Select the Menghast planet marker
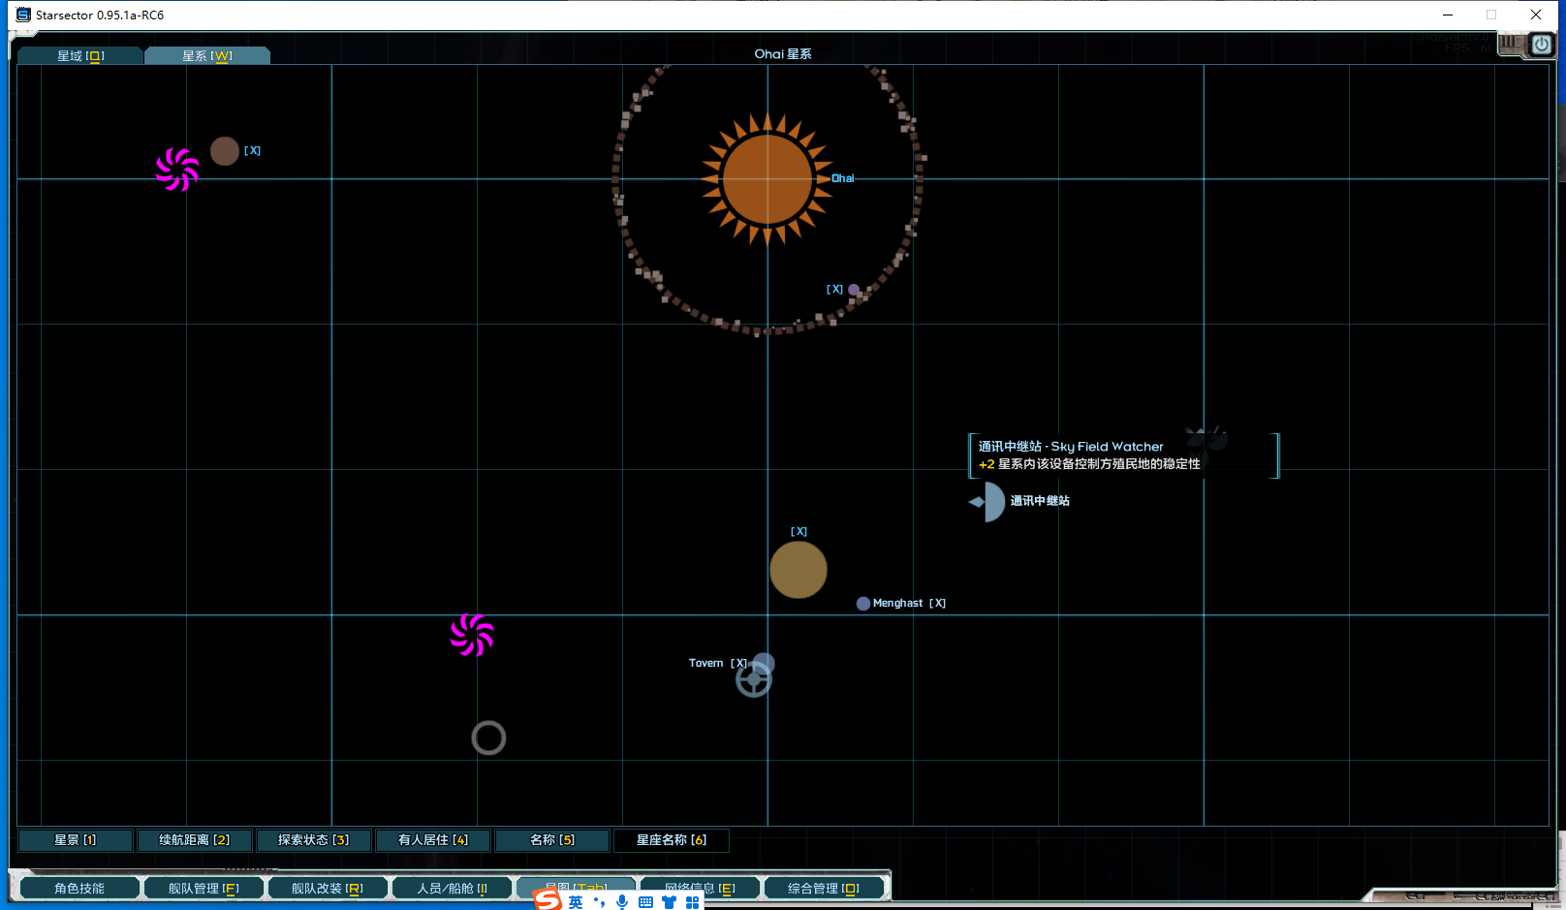Screen dimensions: 1566x910 click(863, 604)
